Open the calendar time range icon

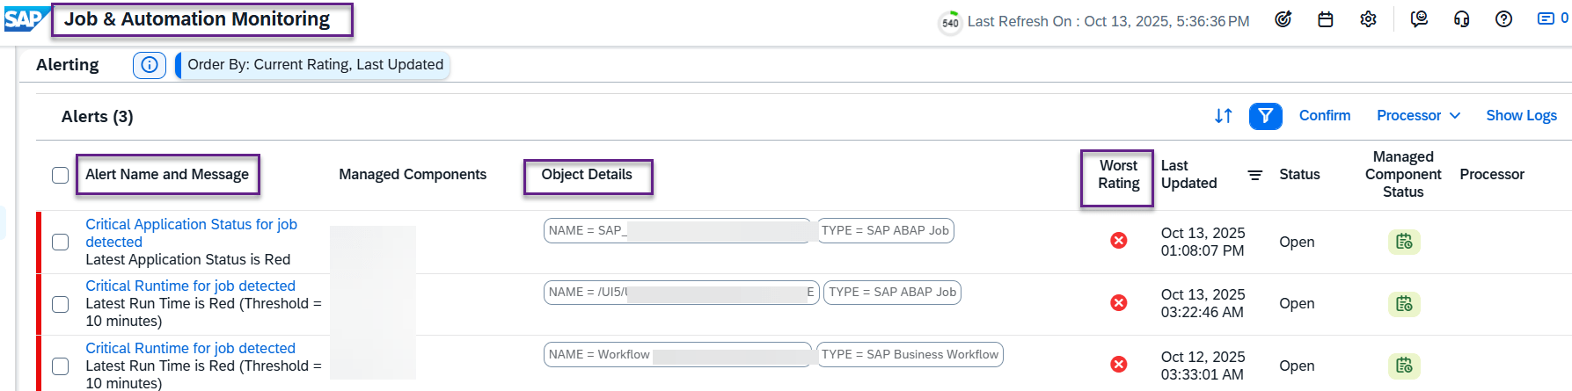pyautogui.click(x=1325, y=19)
